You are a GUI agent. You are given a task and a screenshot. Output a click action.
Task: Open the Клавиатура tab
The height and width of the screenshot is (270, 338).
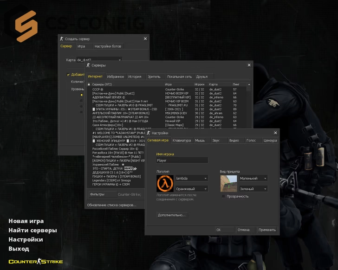coord(182,141)
